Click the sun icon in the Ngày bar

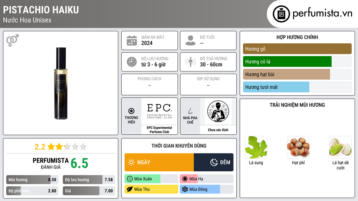pos(131,162)
